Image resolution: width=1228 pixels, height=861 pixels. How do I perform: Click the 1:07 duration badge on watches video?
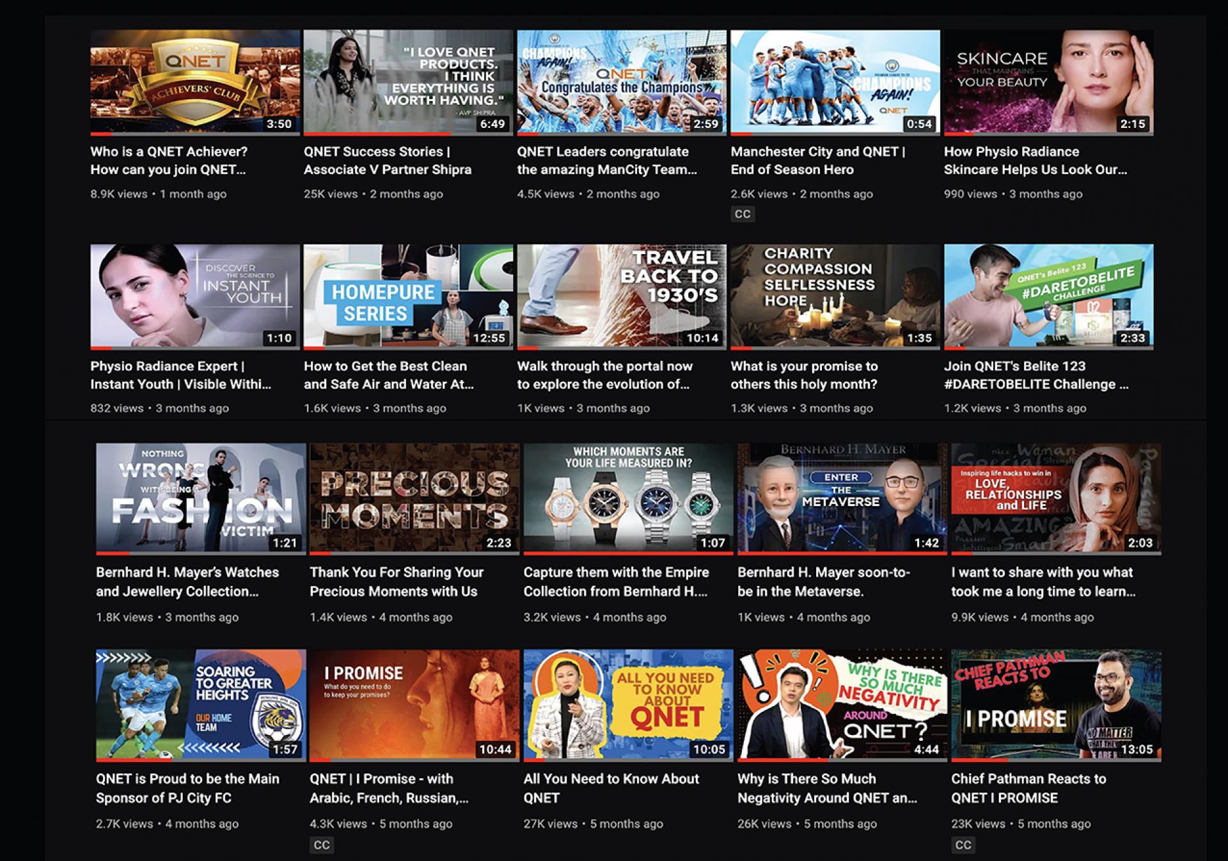coord(712,543)
